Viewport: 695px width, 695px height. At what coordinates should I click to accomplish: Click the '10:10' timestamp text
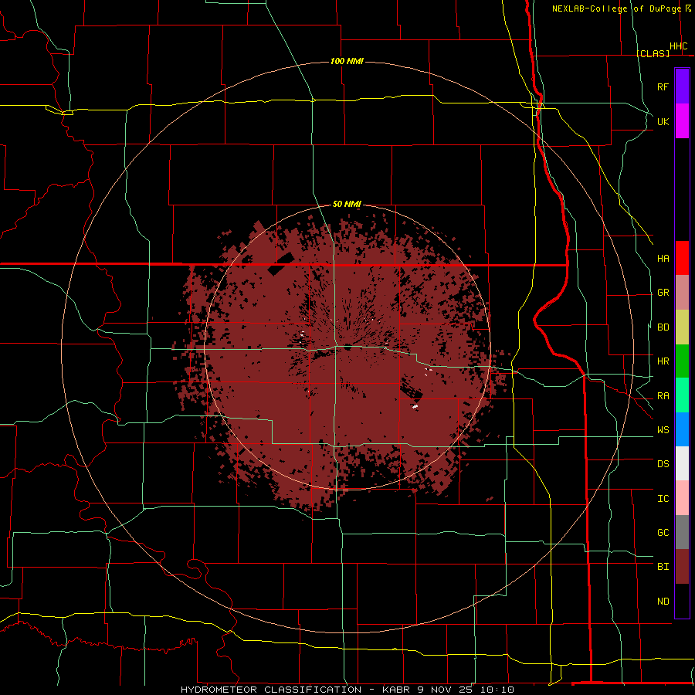pos(497,690)
